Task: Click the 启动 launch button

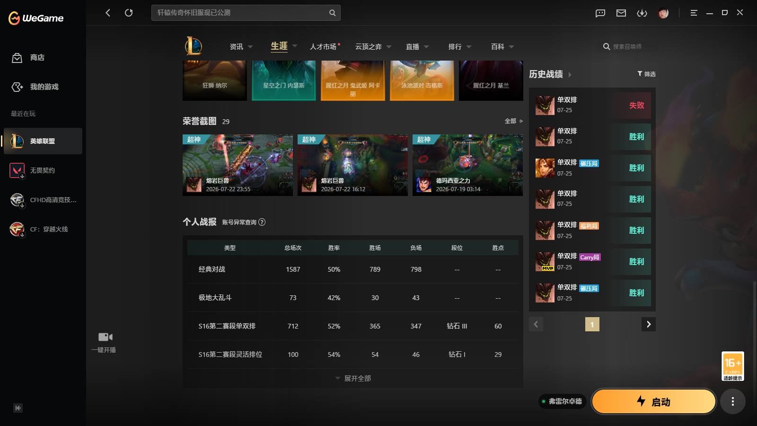Action: point(654,402)
